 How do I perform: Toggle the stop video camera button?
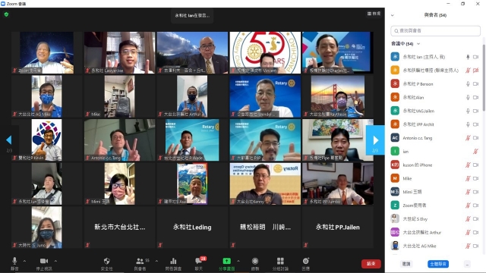44,261
